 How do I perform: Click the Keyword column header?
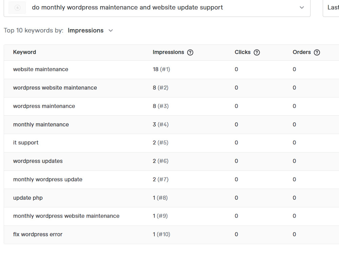point(24,52)
